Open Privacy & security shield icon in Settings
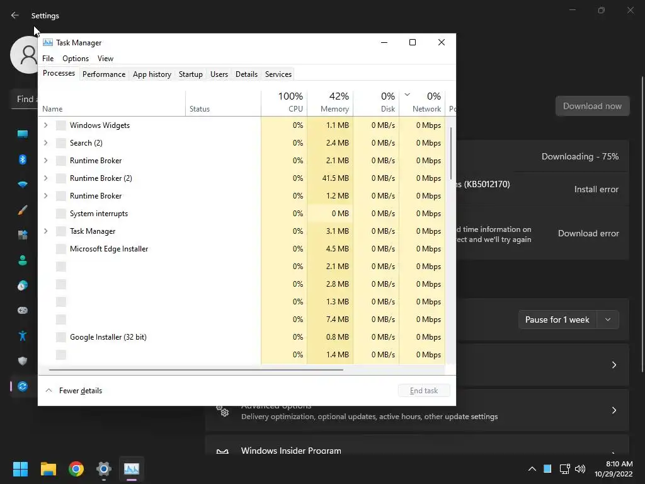Screen dimensions: 645x484 [x=23, y=361]
